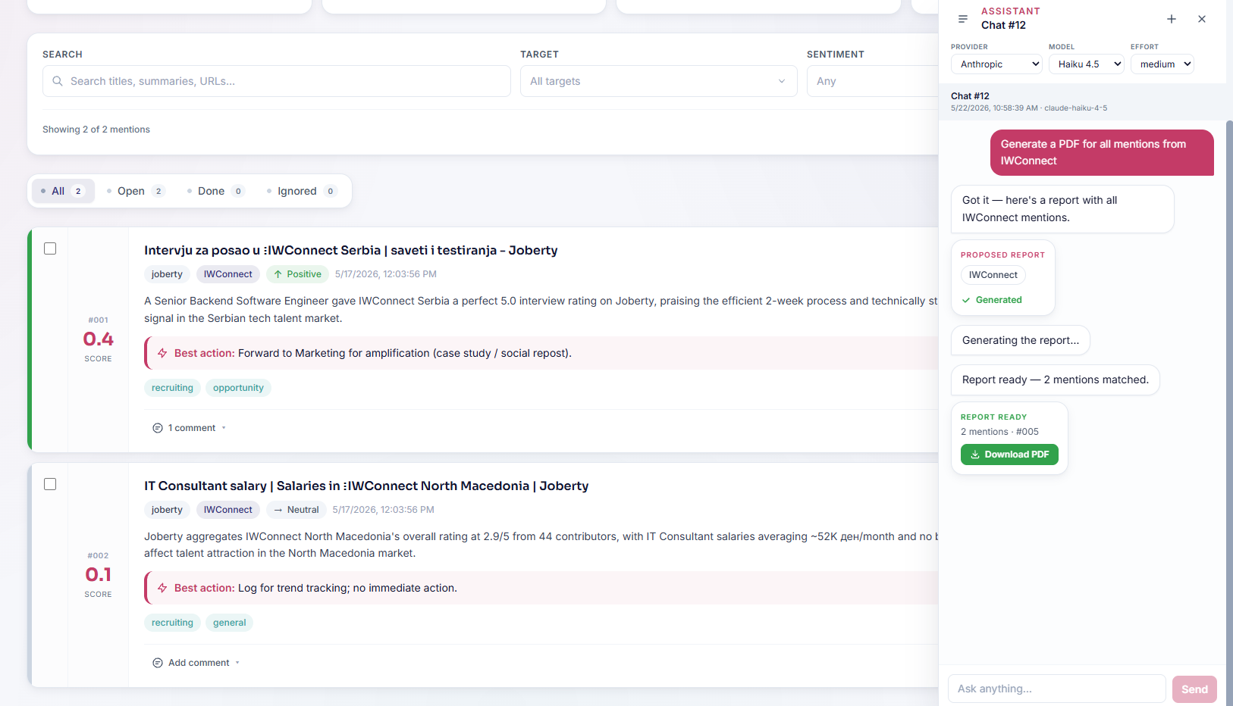
Task: Open the assistant chat list menu icon
Action: tap(963, 19)
